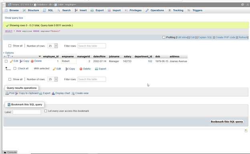The image size is (250, 154).
Task: Click the Robert empname cell
Action: pos(69,61)
